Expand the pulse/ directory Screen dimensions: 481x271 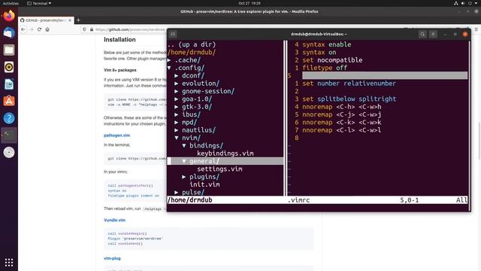coord(177,193)
